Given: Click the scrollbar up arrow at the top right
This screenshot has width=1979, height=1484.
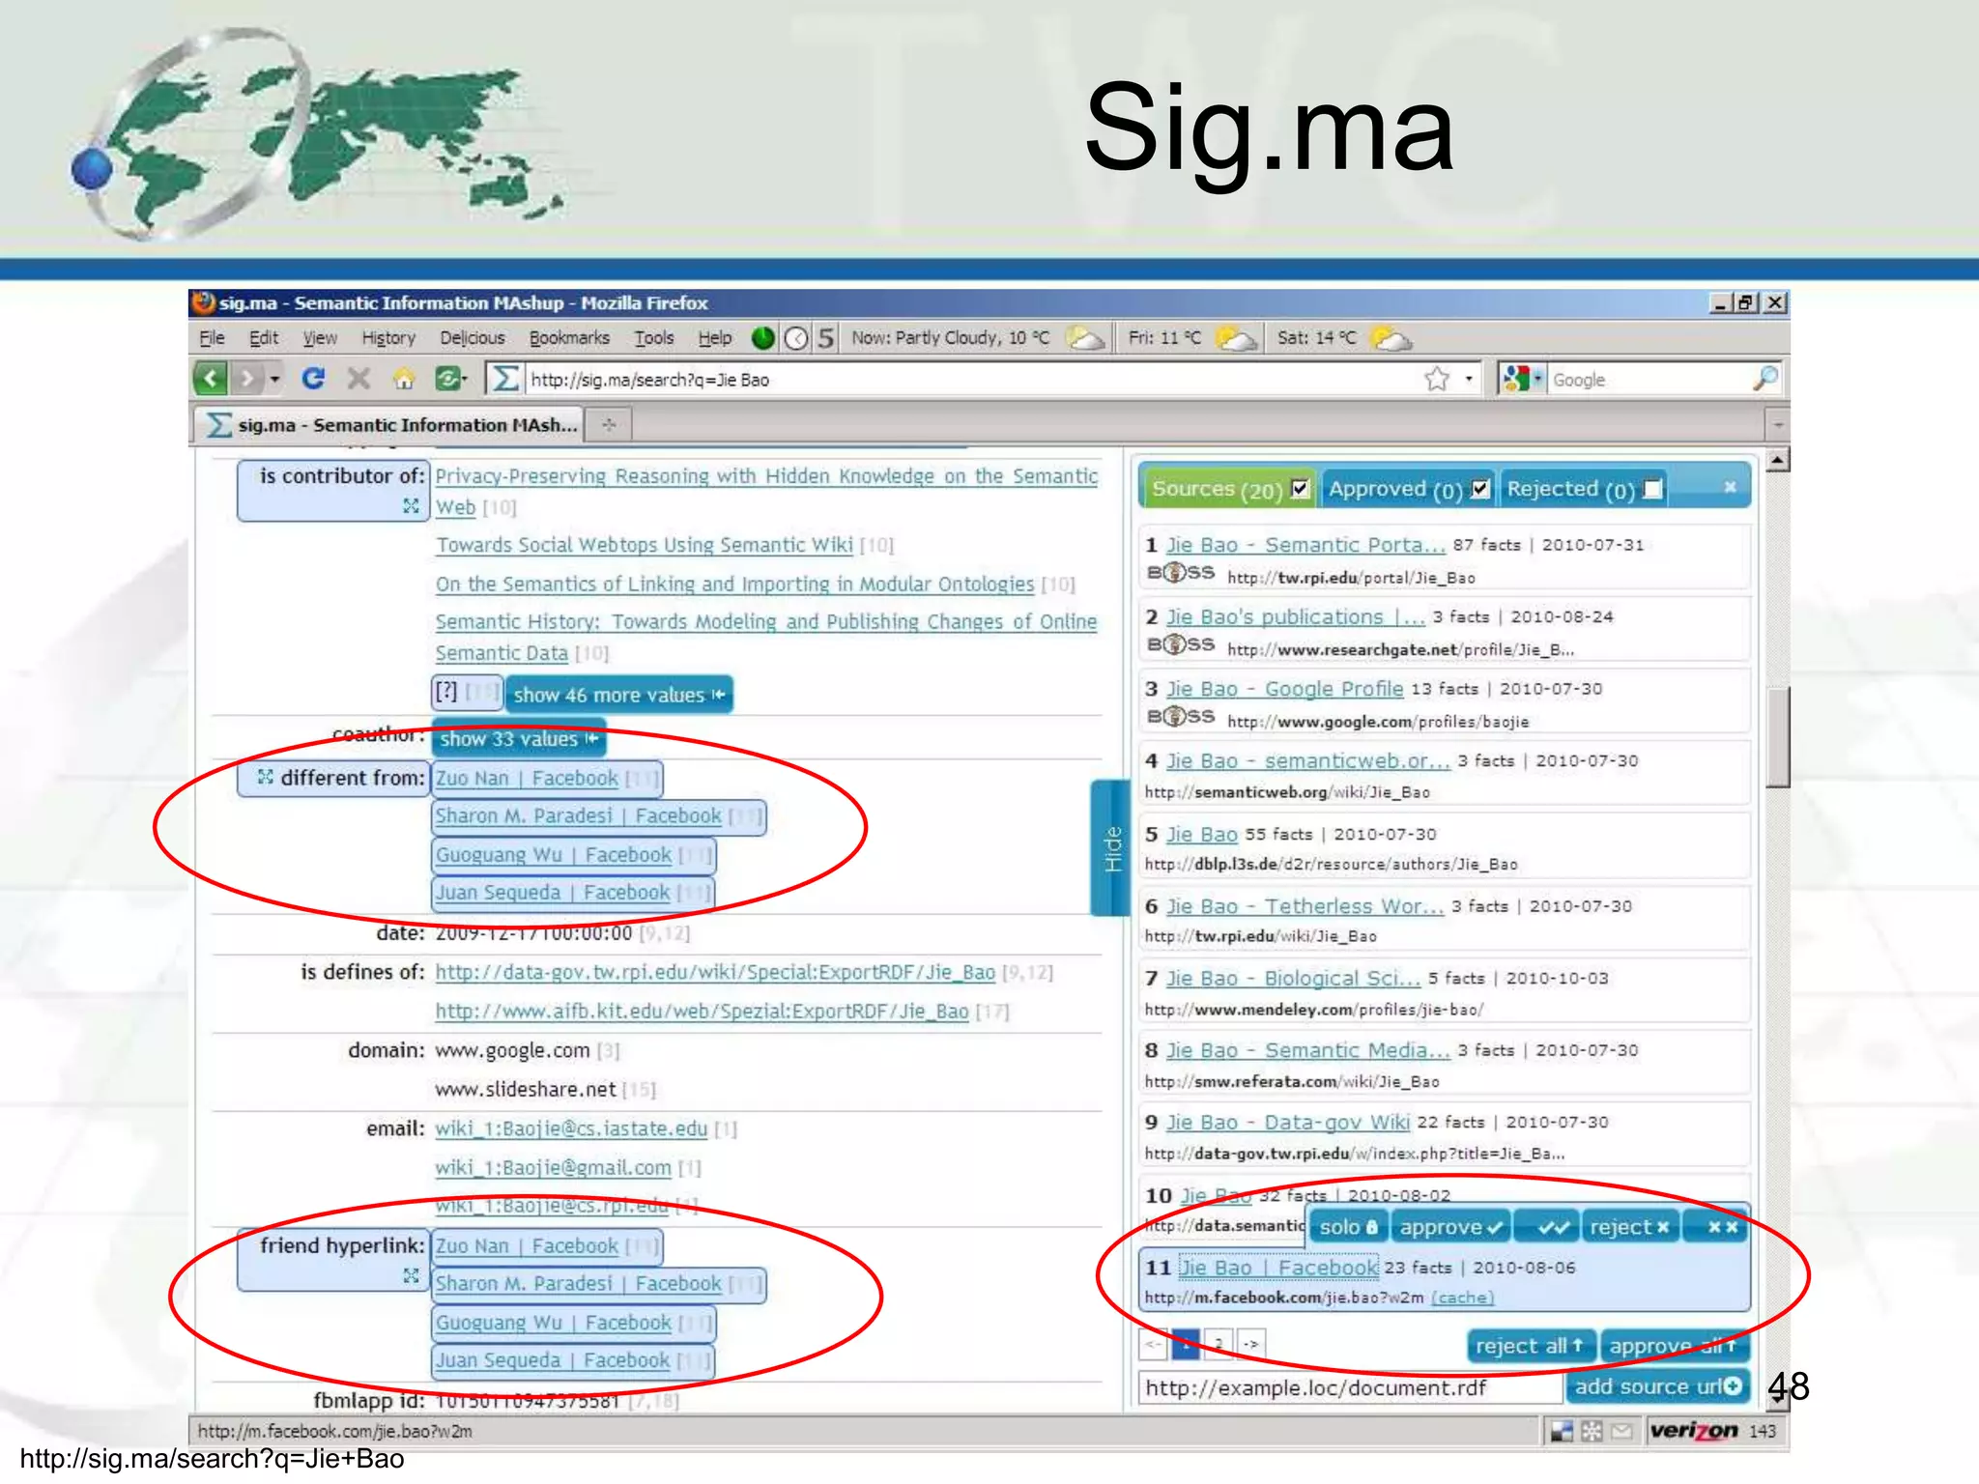Looking at the screenshot, I should (1777, 460).
